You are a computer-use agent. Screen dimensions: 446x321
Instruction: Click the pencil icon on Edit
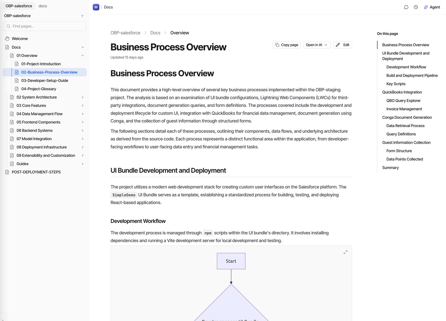338,45
